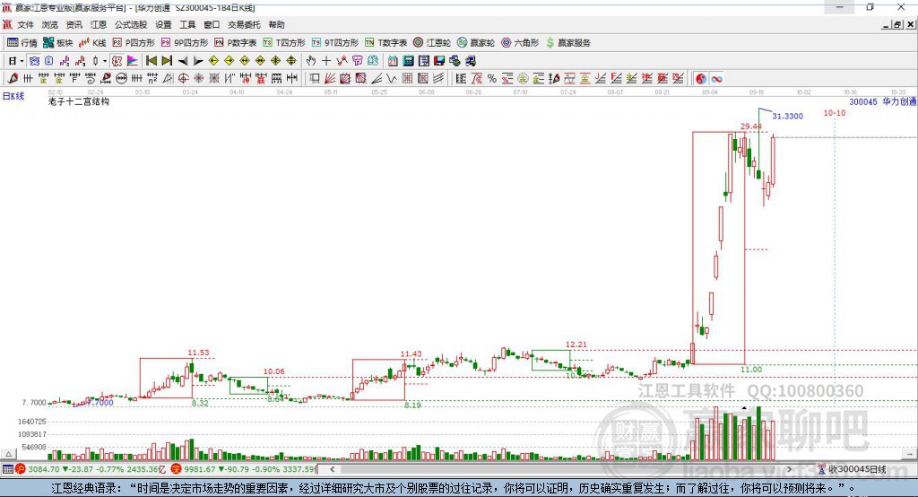Viewport: 918px width, 497px height.
Task: Select the magenta flag chart icon
Action: (133, 61)
